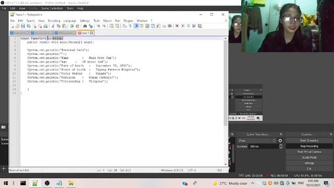Open the Language menu
This screenshot has width=334, height=188.
(69, 21)
